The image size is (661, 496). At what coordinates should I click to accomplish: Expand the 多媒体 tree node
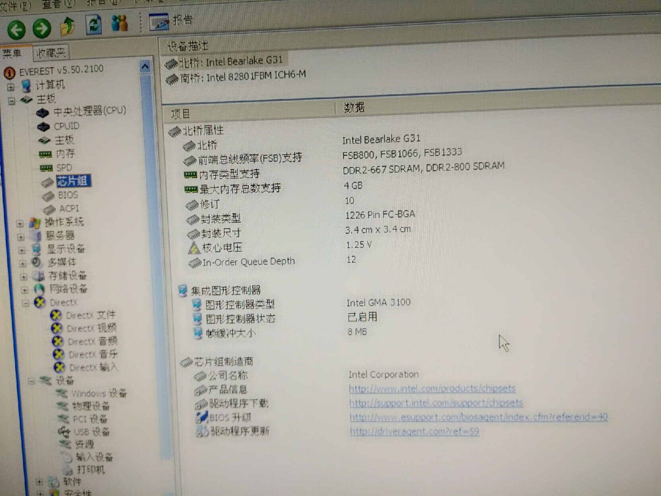point(23,263)
